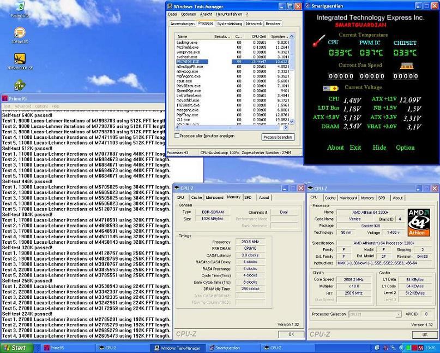Click the 'Prozess beenden' button
440x353 pixels.
(x=278, y=137)
